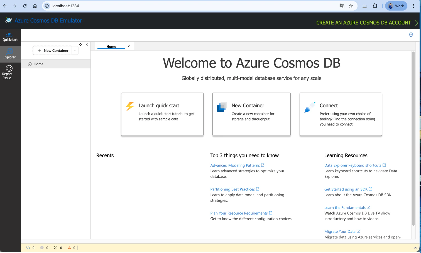Close the Home tab
Screen dimensions: 421x253
point(129,46)
